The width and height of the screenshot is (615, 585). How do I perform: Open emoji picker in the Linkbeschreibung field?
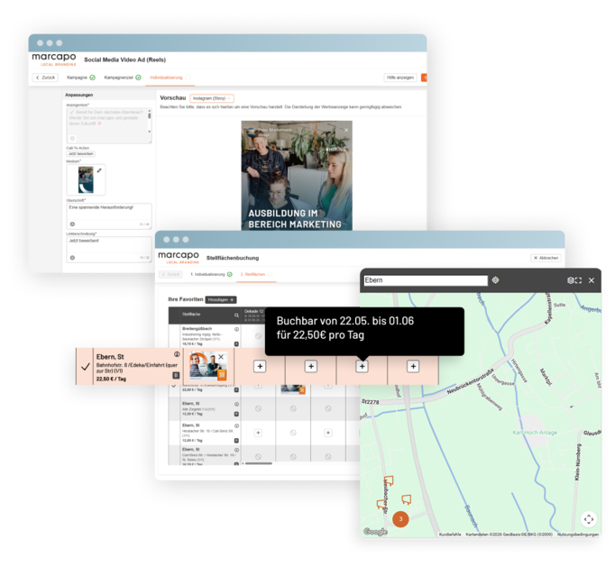pos(72,258)
